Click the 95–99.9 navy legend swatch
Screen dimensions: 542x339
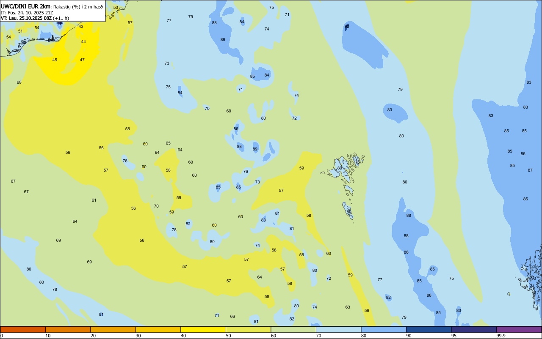[474, 329]
